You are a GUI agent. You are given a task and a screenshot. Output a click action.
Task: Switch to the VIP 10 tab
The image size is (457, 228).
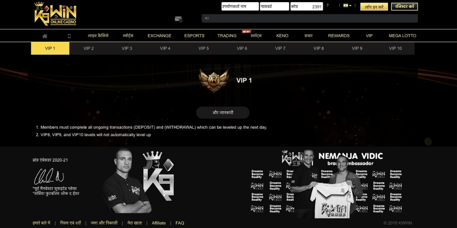395,48
